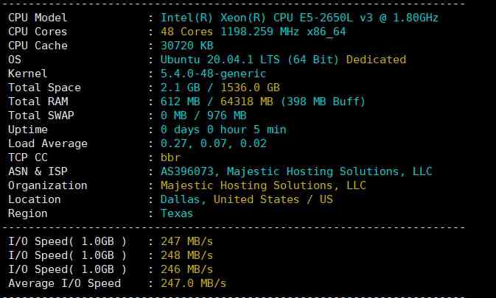The image size is (496, 298).
Task: Click the CPU Model label
Action: pos(38,18)
